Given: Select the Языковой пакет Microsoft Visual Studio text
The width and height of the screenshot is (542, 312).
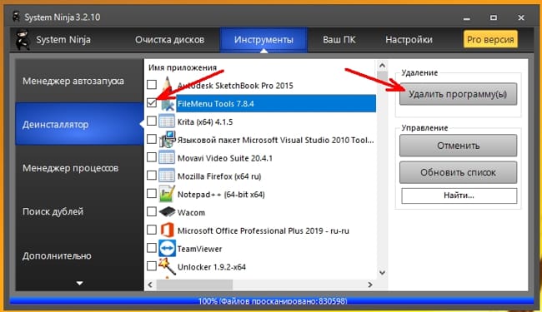Looking at the screenshot, I should pyautogui.click(x=275, y=141).
